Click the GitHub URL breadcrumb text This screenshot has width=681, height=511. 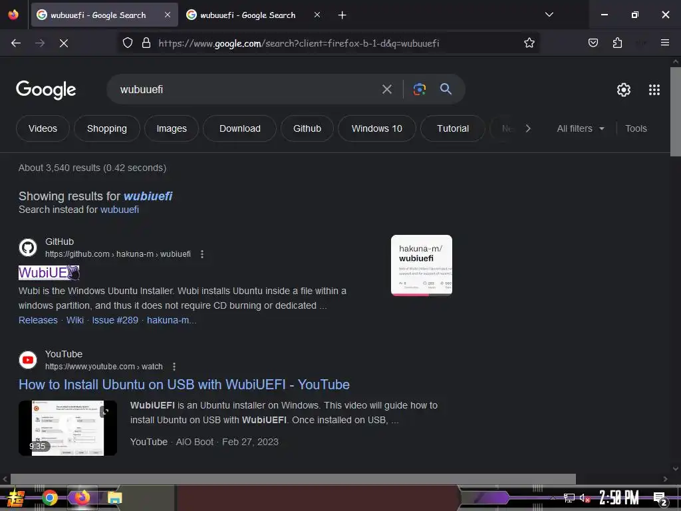coord(118,254)
